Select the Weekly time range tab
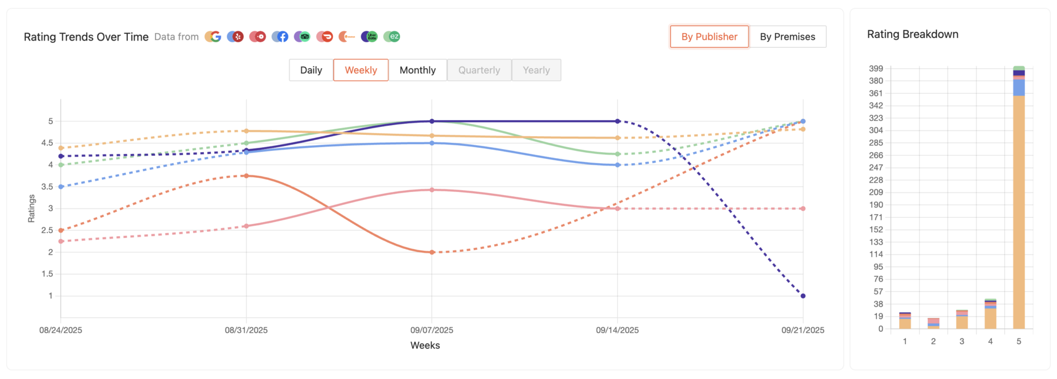The height and width of the screenshot is (379, 1057). [x=361, y=70]
